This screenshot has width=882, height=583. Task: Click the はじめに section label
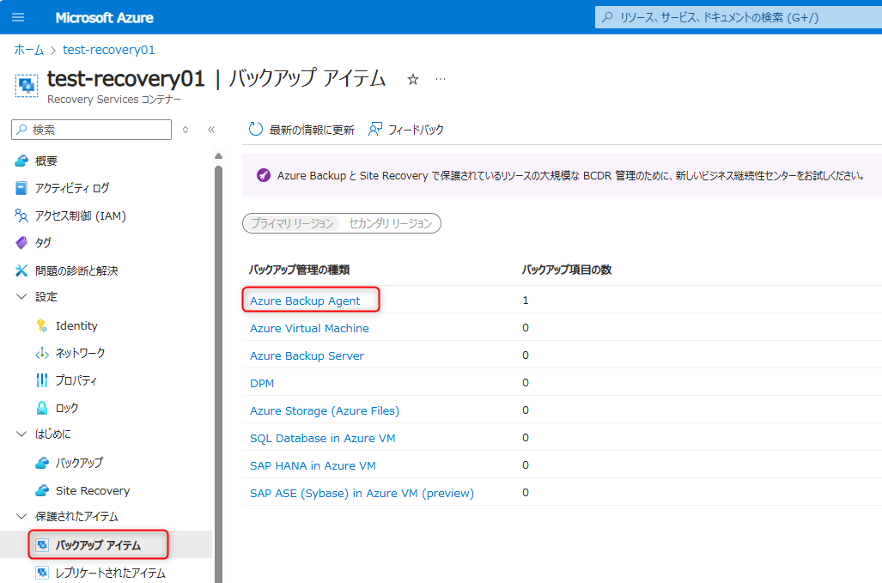coord(53,434)
